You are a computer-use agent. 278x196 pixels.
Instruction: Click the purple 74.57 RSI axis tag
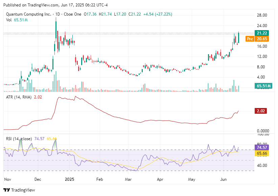pyautogui.click(x=262, y=147)
